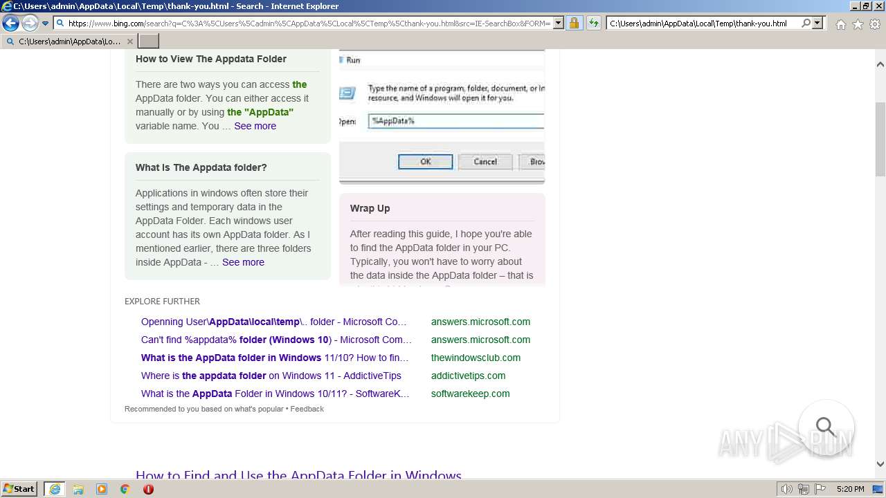Image resolution: width=886 pixels, height=498 pixels.
Task: Click the What Is The Appdata folder heading
Action: point(201,167)
